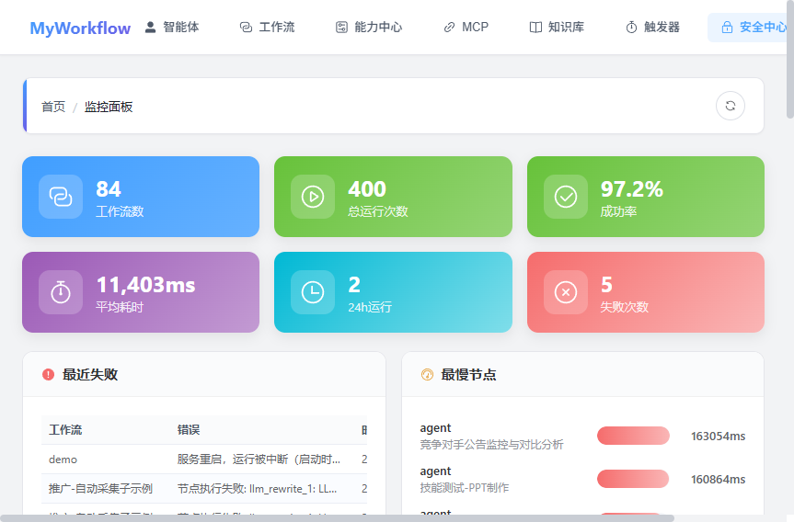Open the 触发器 navigation item
This screenshot has width=794, height=522.
pyautogui.click(x=652, y=28)
